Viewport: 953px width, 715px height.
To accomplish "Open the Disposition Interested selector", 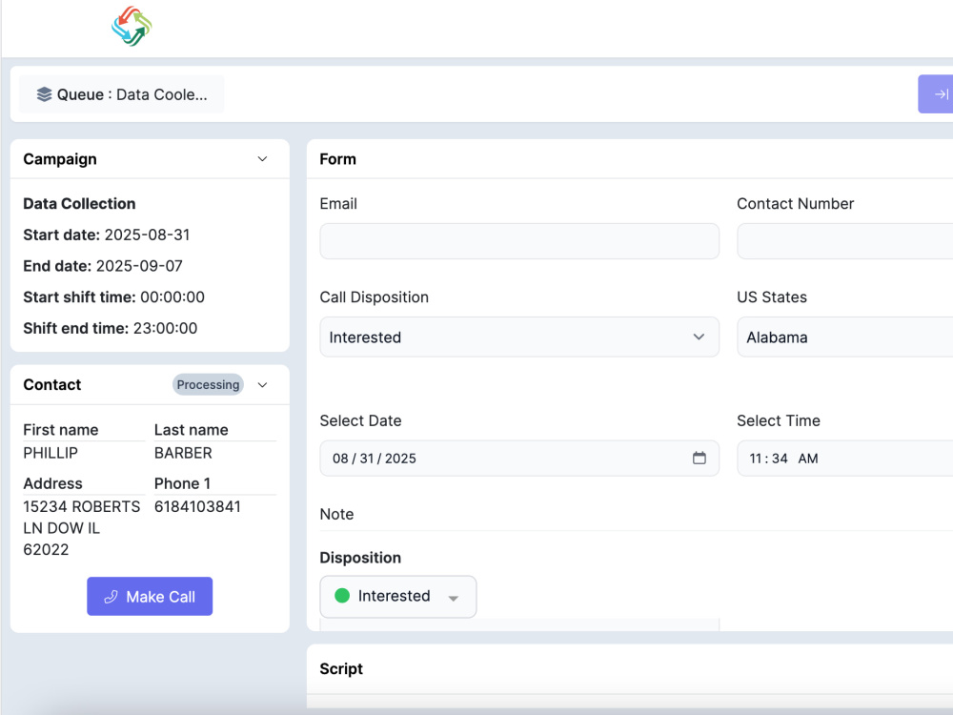I will 398,597.
